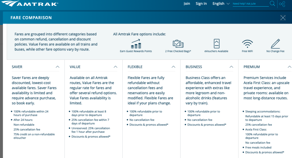Click 'Unreserved: 25% cancellation fee' bullet
The height and width of the screenshot is (158, 292).
[91, 130]
